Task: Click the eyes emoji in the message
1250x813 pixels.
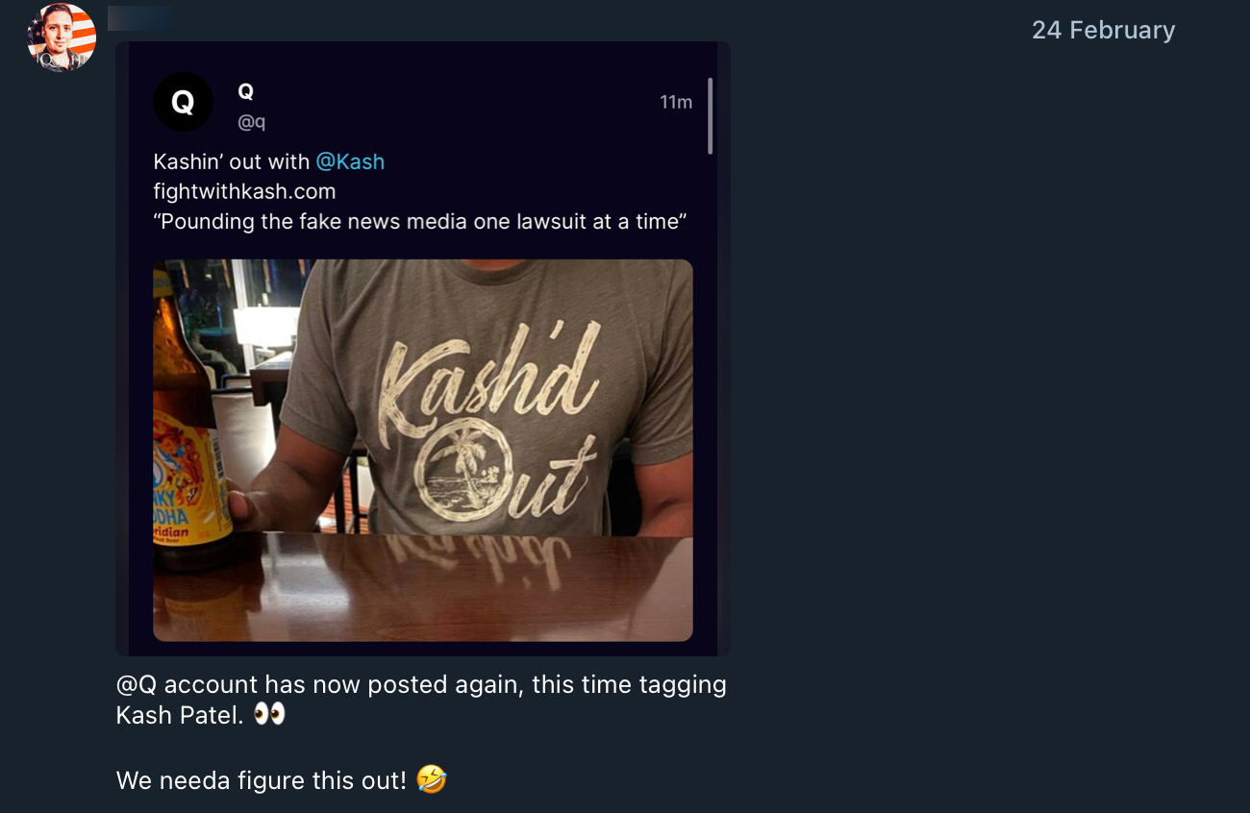Action: [270, 716]
